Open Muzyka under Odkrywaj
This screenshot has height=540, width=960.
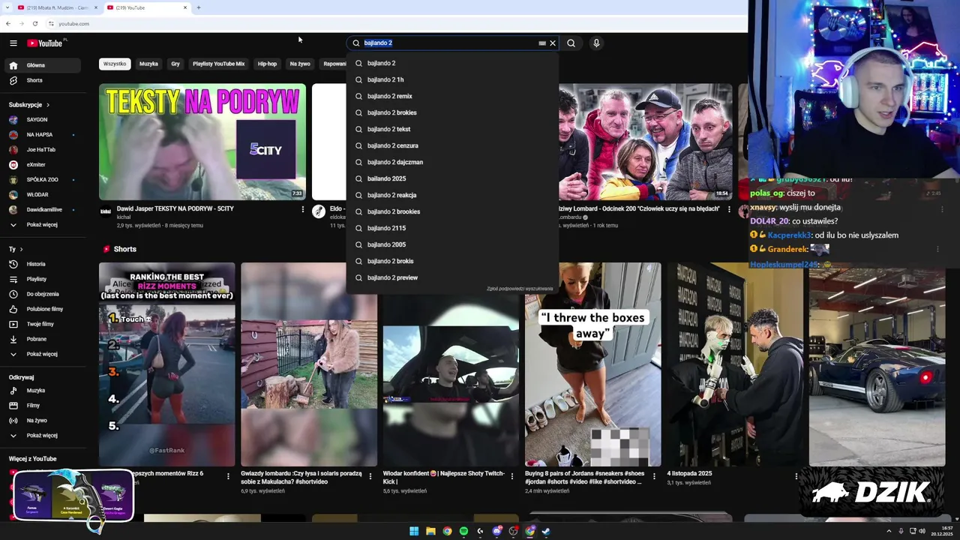click(43, 391)
